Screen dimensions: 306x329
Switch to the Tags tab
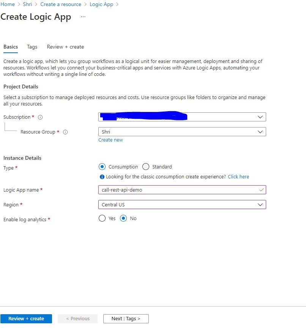(x=32, y=47)
